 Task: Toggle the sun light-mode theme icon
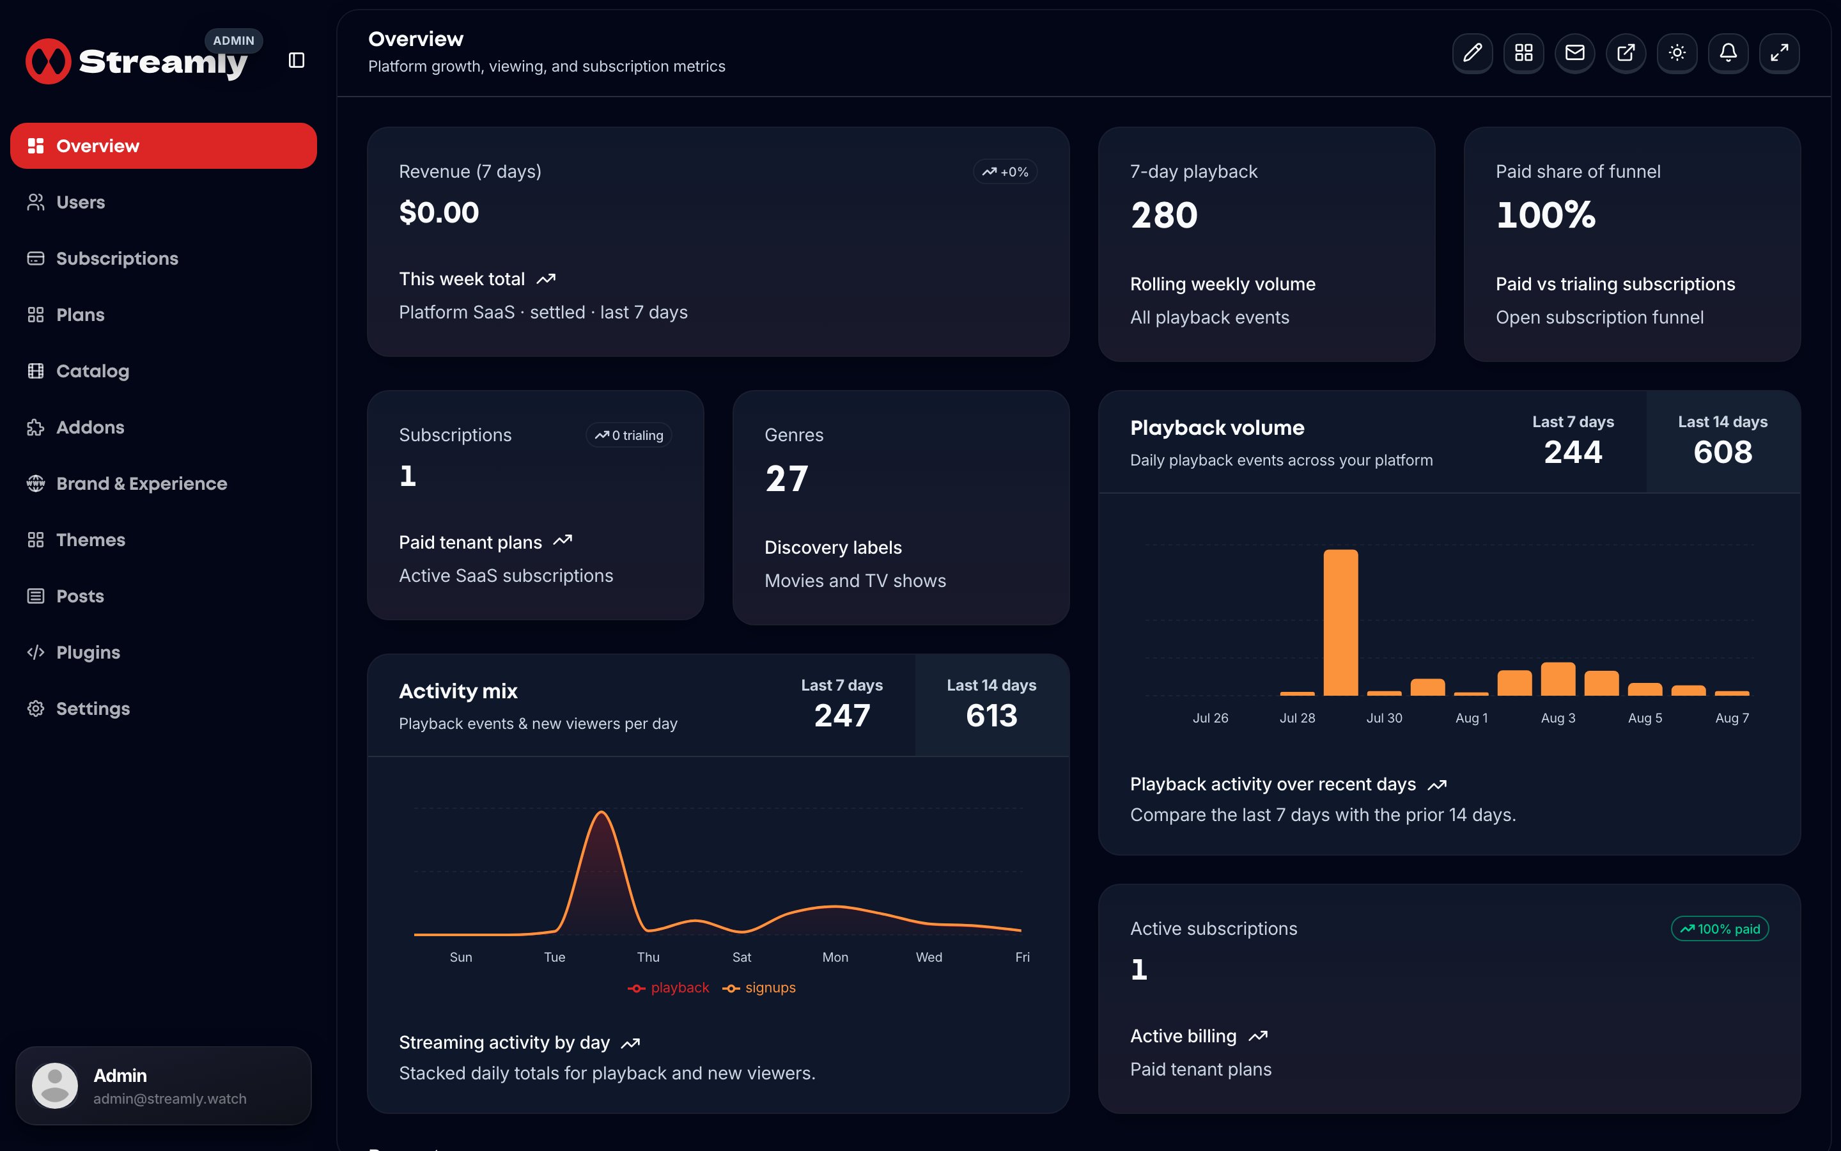pos(1677,52)
